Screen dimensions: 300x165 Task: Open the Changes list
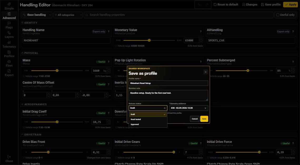(250, 4)
